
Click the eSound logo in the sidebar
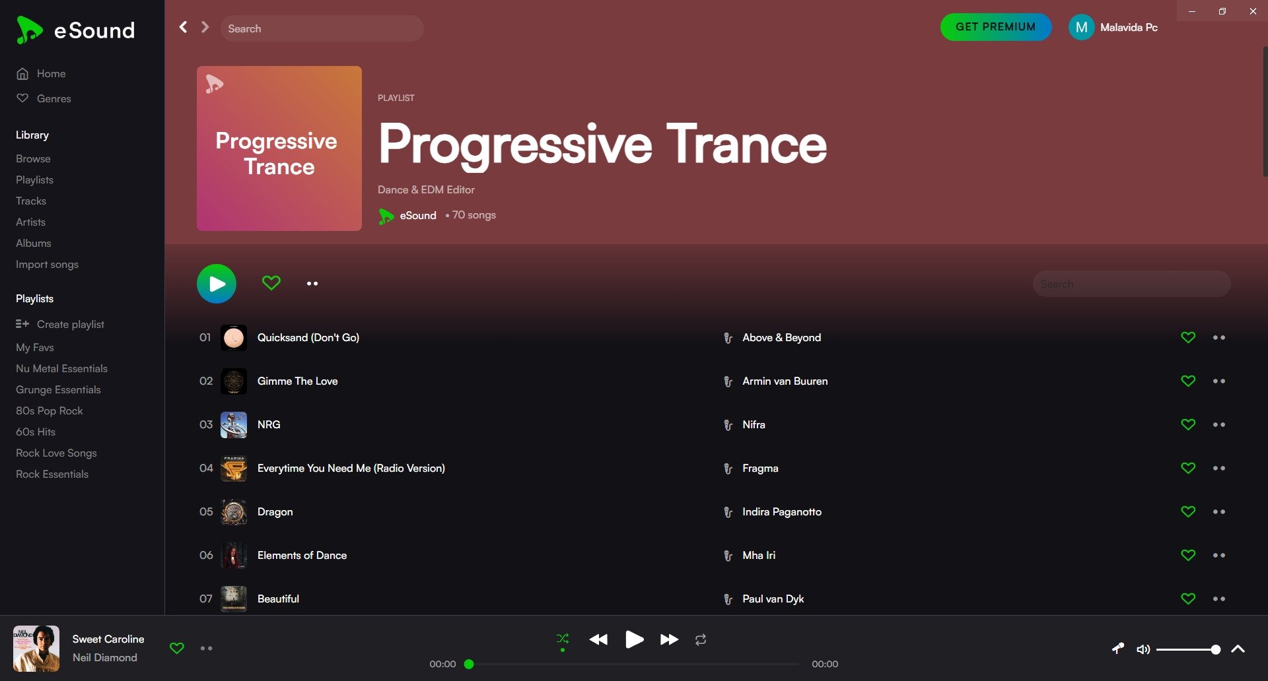[x=75, y=30]
